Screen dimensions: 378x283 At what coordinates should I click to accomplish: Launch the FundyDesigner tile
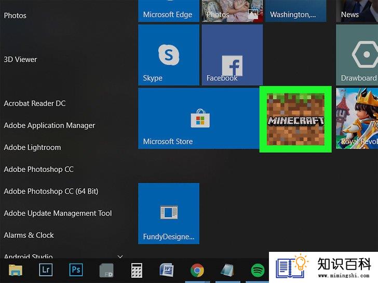[x=169, y=213]
